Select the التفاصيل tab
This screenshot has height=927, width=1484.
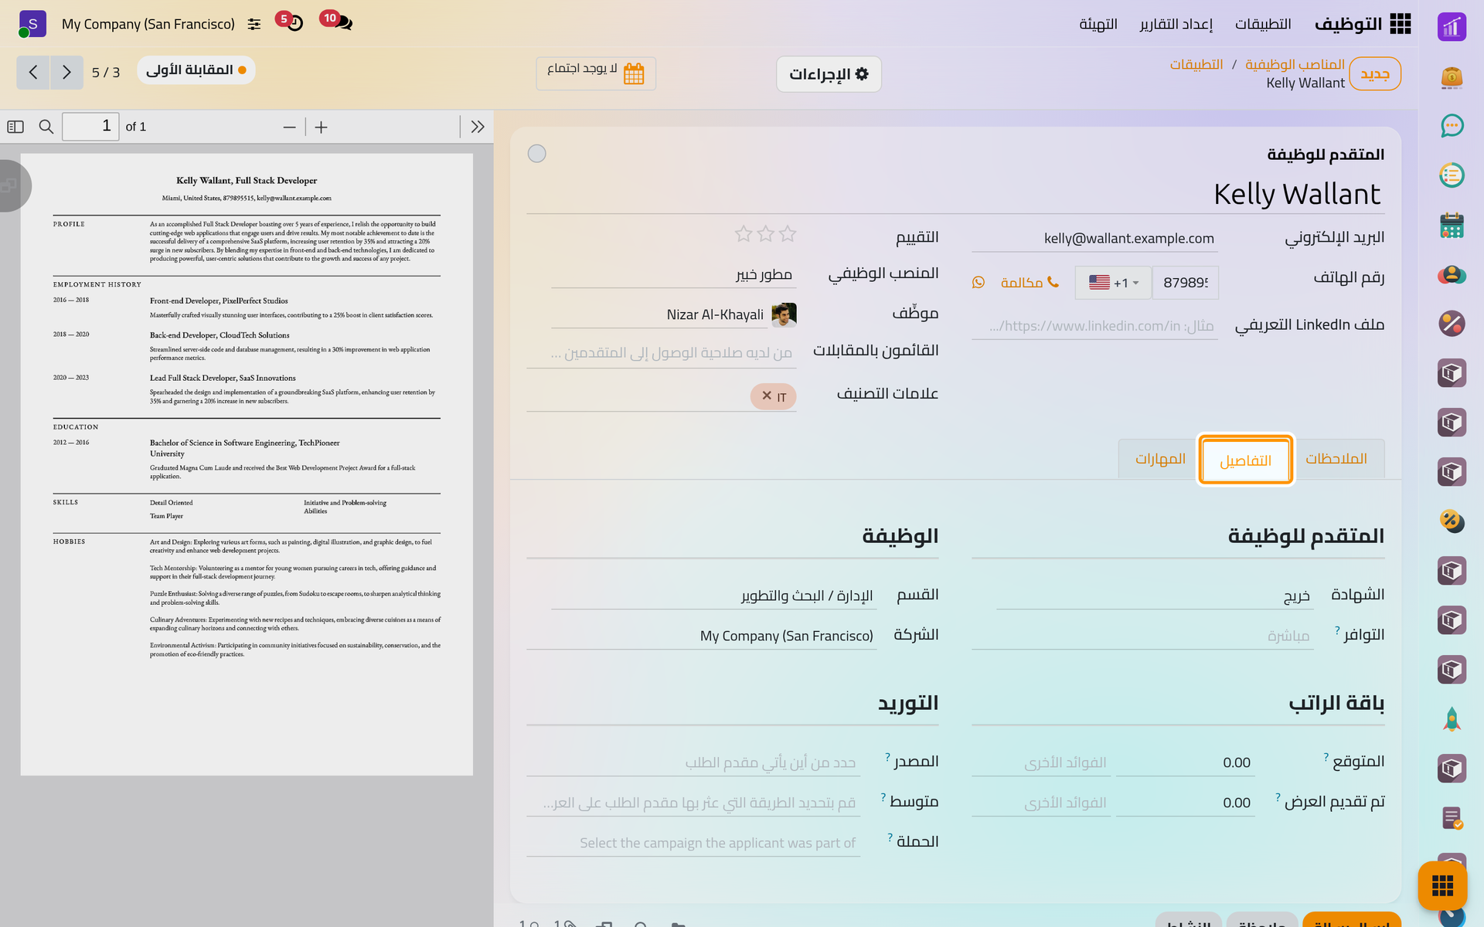(x=1245, y=460)
